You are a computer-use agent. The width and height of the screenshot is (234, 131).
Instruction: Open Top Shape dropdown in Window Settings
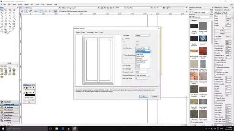[x=143, y=35]
